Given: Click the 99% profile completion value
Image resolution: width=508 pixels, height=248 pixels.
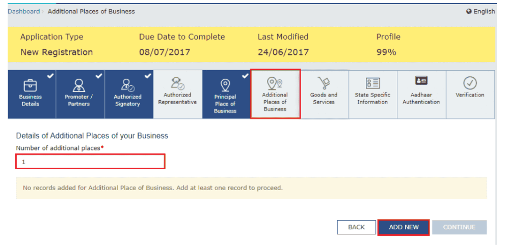Looking at the screenshot, I should 386,52.
